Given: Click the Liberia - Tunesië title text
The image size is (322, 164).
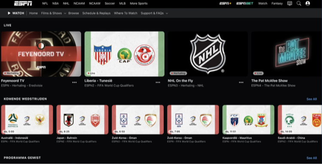Looking at the screenshot, I should [98, 80].
